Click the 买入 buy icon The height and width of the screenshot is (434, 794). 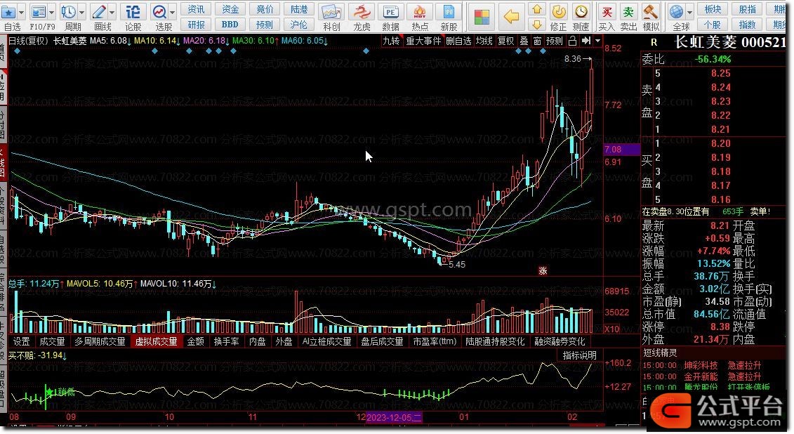[x=607, y=11]
